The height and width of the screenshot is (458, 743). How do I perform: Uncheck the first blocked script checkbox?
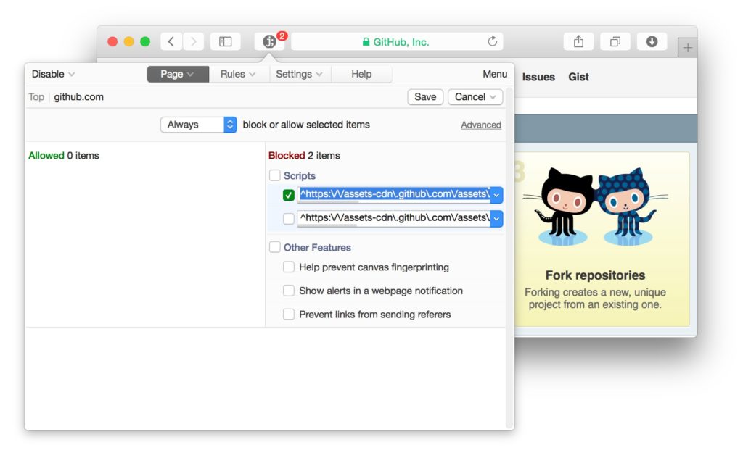pos(289,195)
